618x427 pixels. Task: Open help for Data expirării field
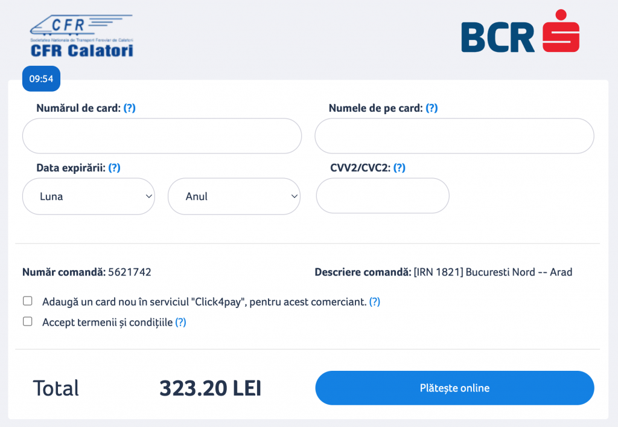pyautogui.click(x=115, y=168)
